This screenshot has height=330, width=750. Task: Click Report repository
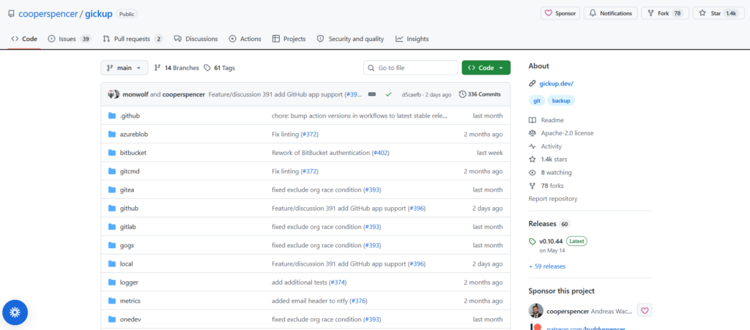point(553,199)
